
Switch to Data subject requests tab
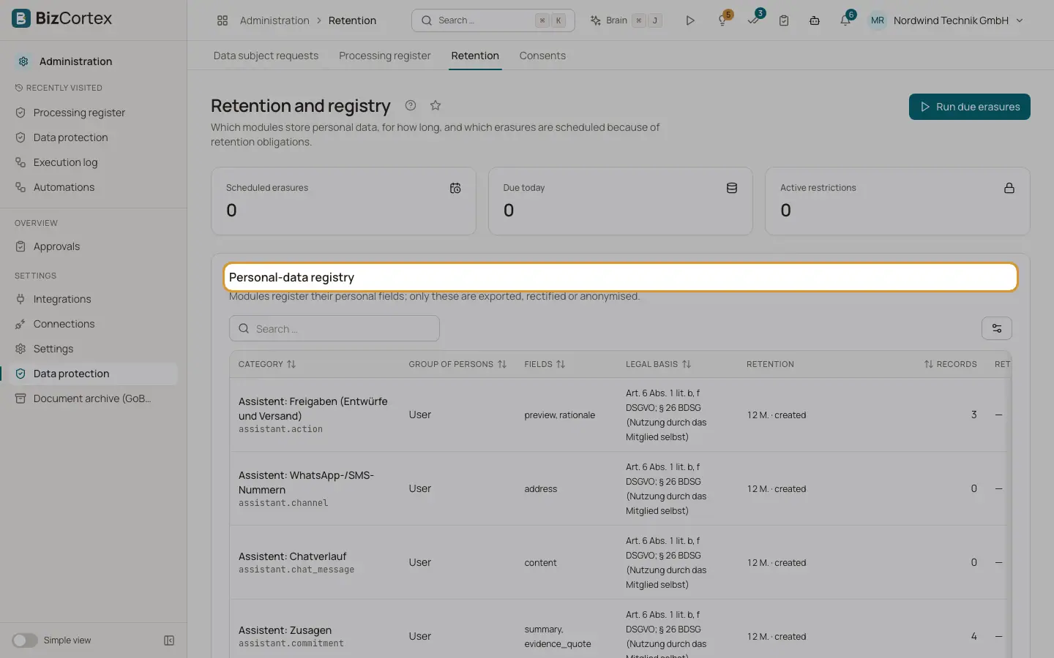pyautogui.click(x=266, y=56)
